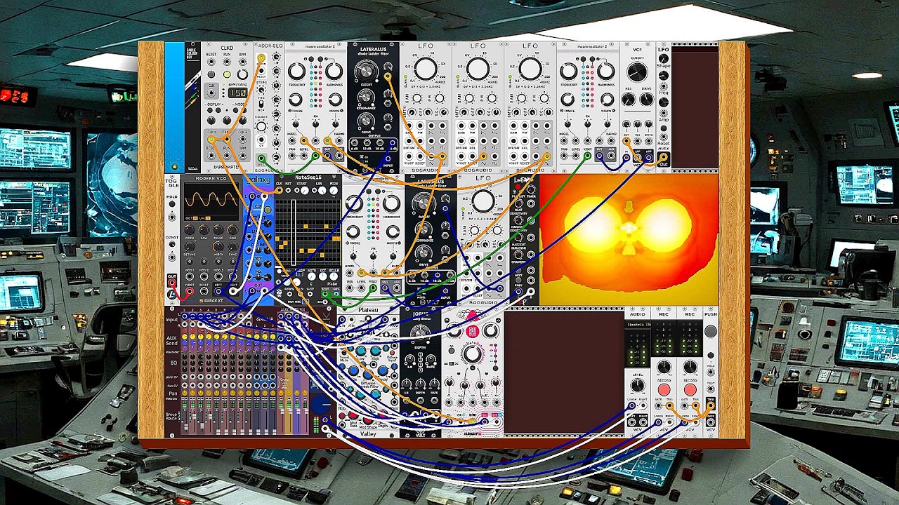Click the NoteSeq16 LEN knob
The width and height of the screenshot is (899, 505).
(322, 190)
